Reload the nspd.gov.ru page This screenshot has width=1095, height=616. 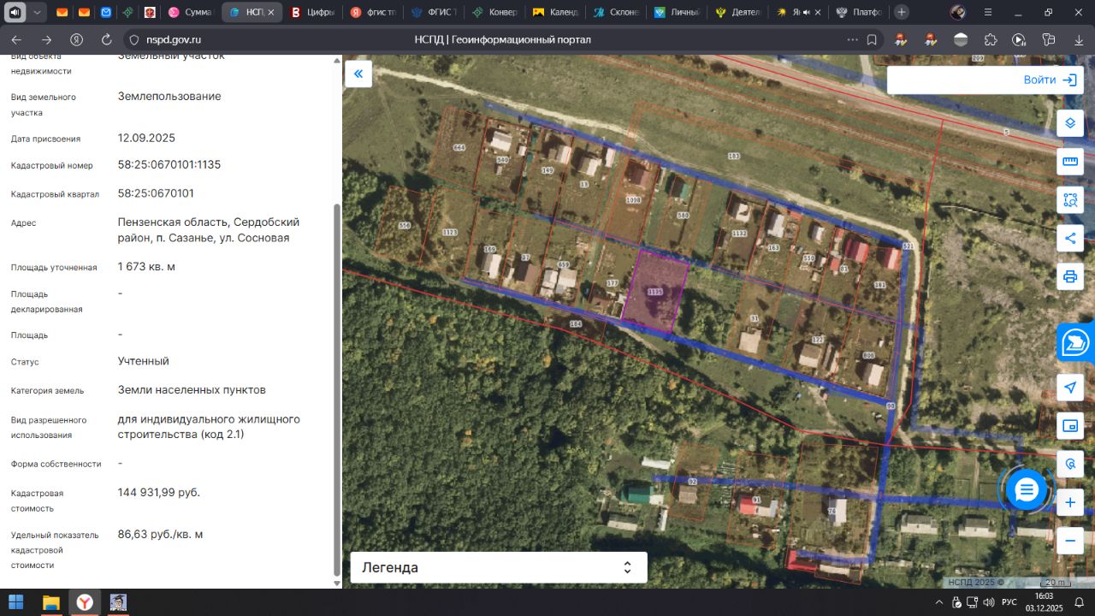click(107, 40)
